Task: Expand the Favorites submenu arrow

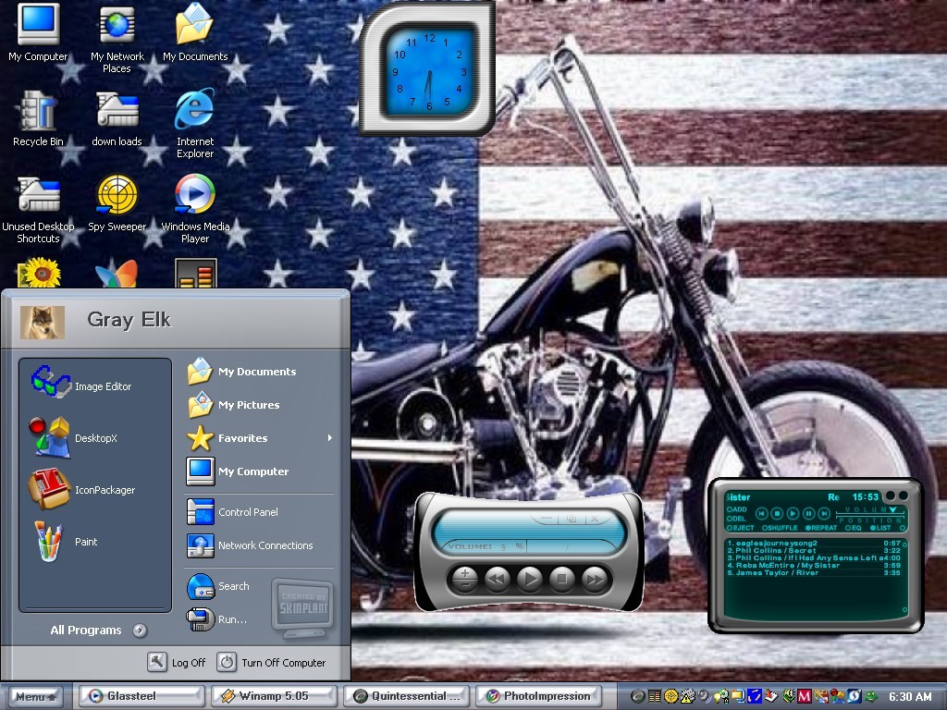Action: [330, 437]
